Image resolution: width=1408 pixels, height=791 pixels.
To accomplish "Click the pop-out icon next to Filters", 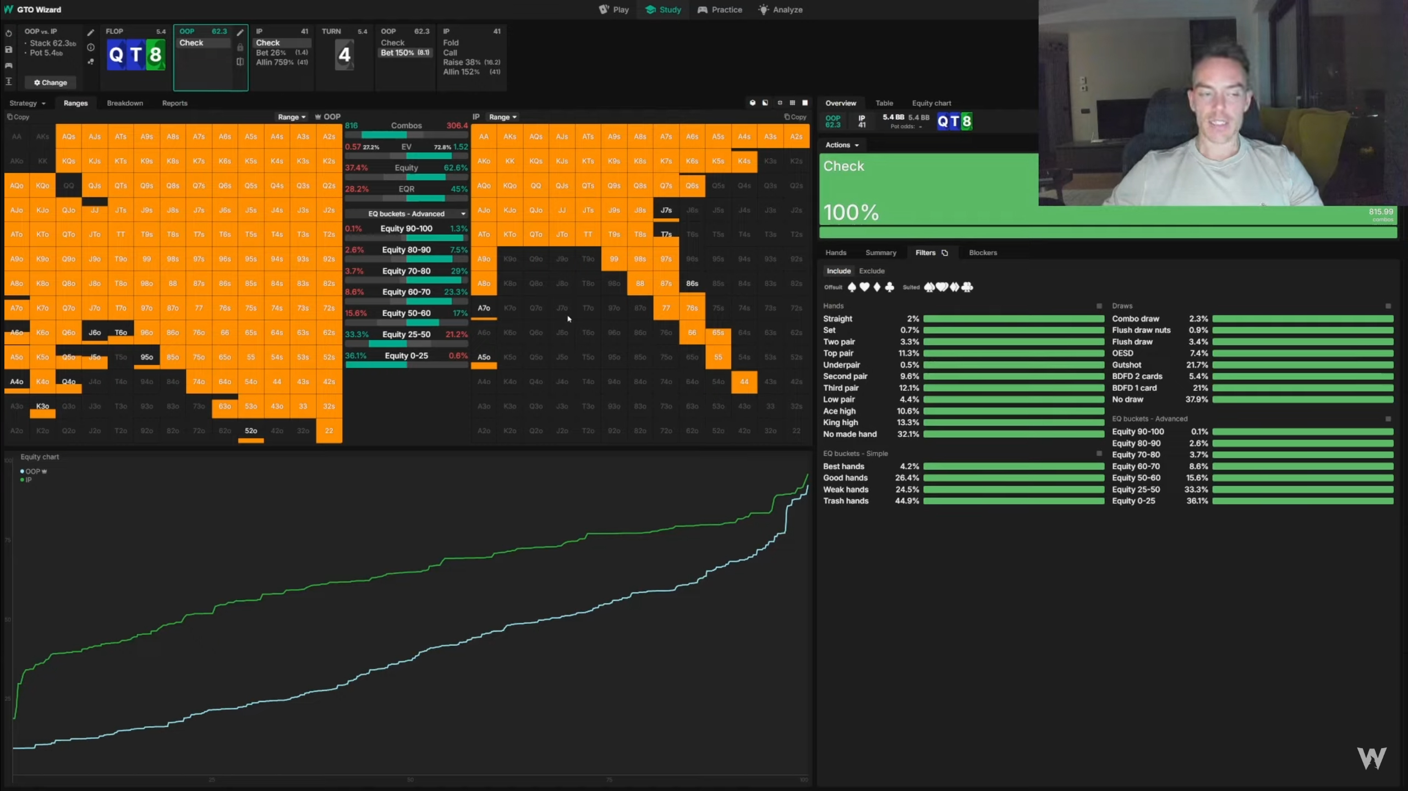I will point(945,253).
